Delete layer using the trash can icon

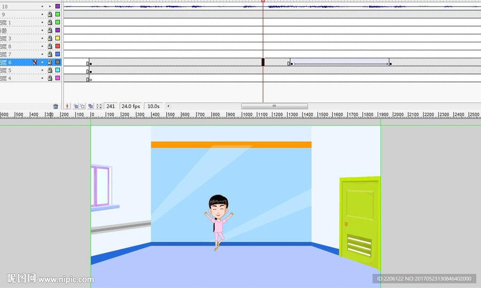click(x=55, y=107)
